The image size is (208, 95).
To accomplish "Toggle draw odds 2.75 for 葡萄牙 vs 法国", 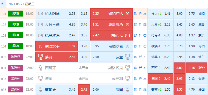I will pyautogui.click(x=84, y=90).
